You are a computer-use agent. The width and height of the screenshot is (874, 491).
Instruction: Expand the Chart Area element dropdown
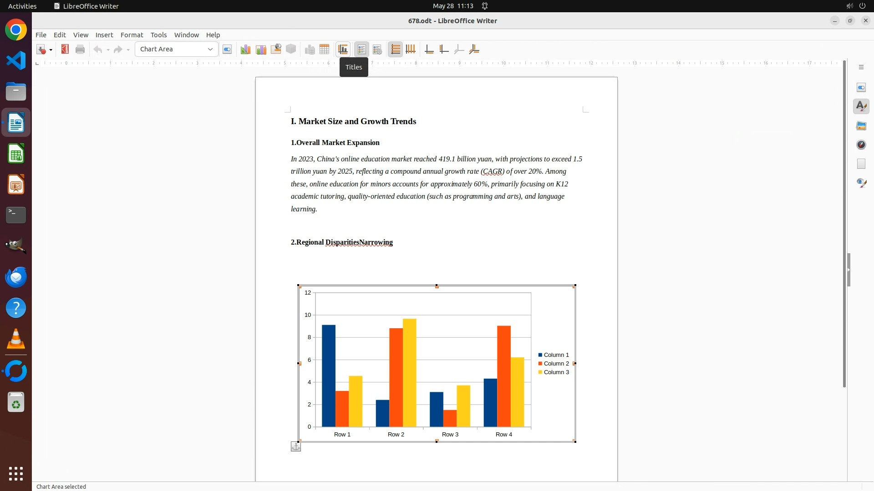(x=210, y=49)
